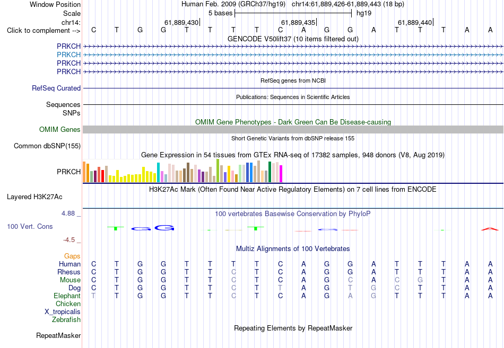504x348 pixels.
Task: Select the X_tropicalis alignment row label
Action: [63, 312]
